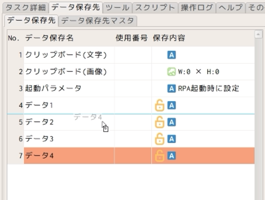
Task: Toggle the padlock on highlighted データ4 row
Action: [159, 156]
